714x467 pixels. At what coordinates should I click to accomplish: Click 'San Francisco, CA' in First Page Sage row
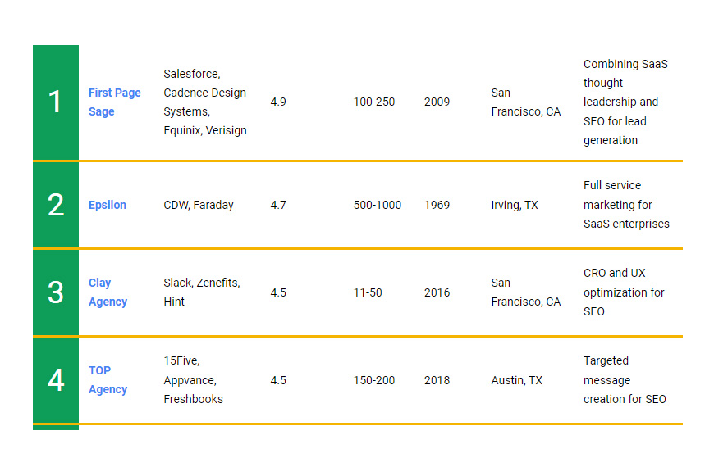coord(526,102)
